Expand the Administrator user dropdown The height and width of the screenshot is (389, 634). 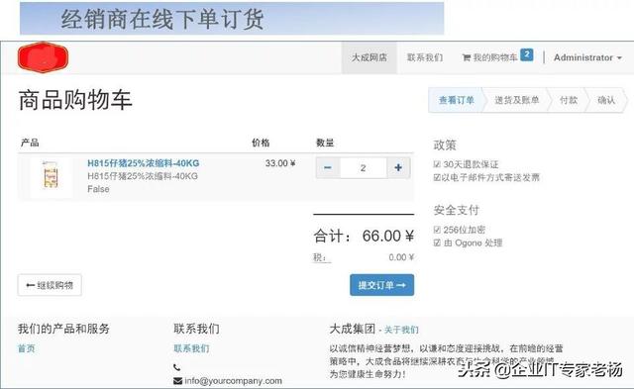tap(587, 57)
